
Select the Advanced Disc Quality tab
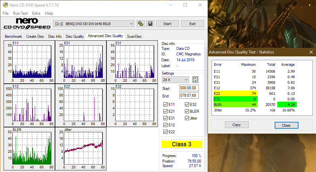[105, 36]
